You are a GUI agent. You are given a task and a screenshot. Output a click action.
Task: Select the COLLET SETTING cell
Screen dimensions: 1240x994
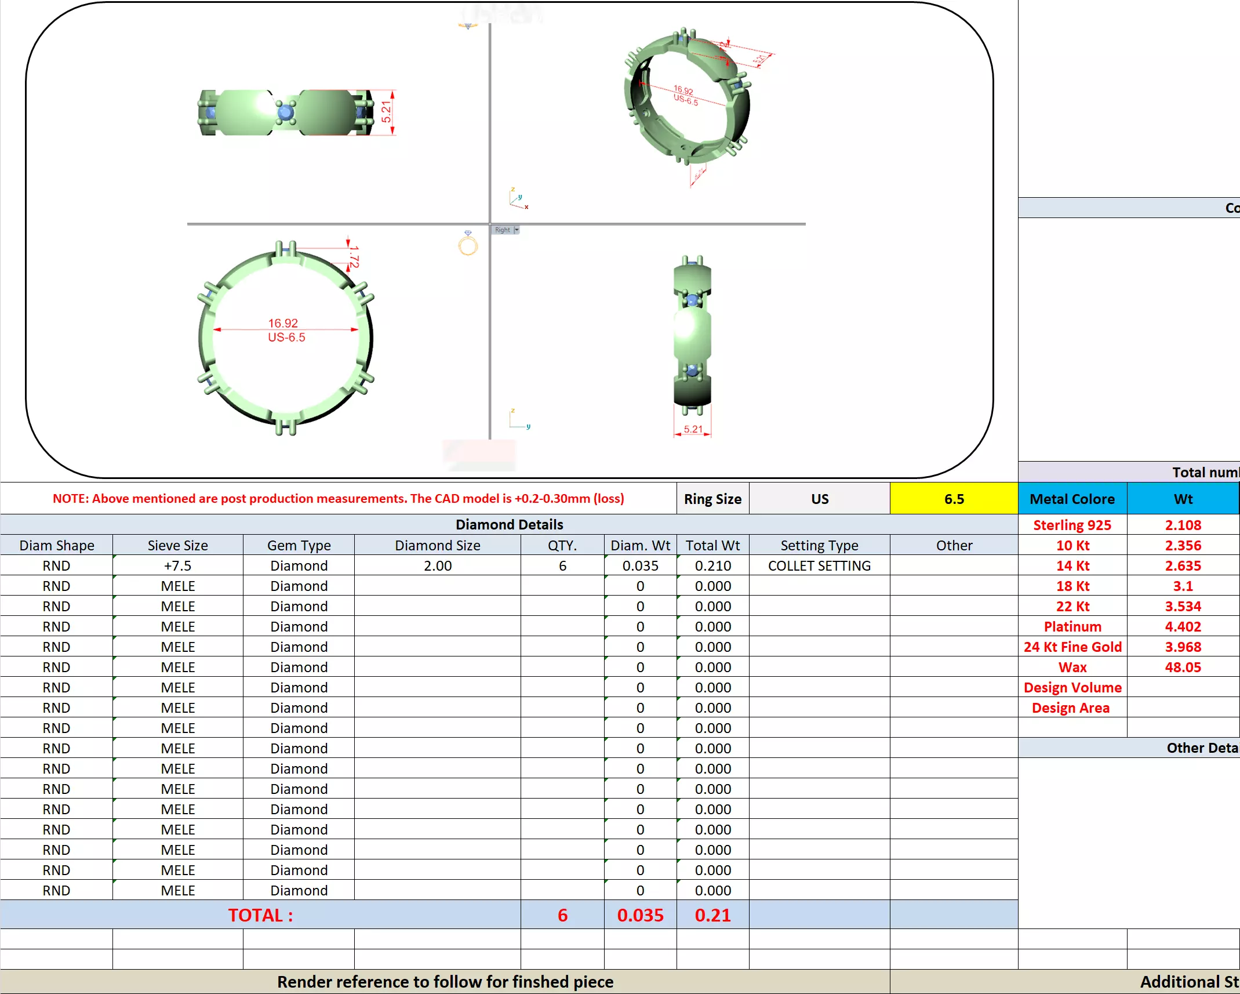[x=819, y=565]
